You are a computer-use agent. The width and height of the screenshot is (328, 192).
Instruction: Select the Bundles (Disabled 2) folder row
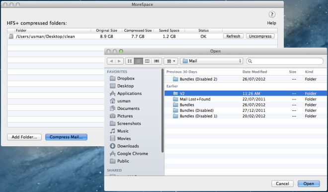coord(246,79)
